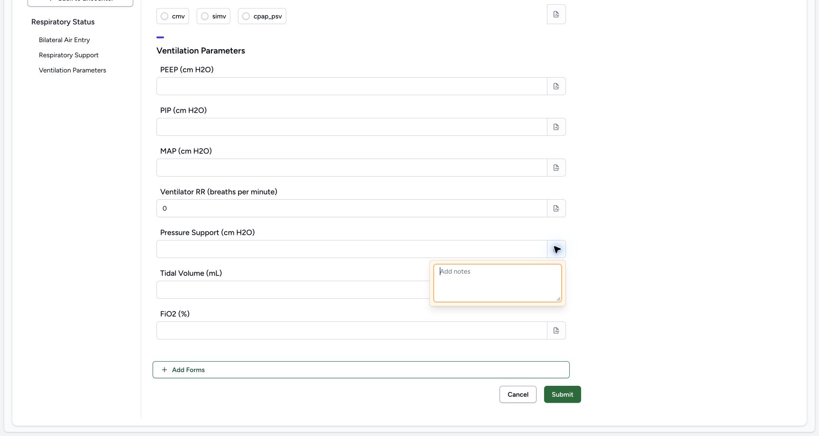
Task: Click the Add notes text area
Action: click(498, 283)
